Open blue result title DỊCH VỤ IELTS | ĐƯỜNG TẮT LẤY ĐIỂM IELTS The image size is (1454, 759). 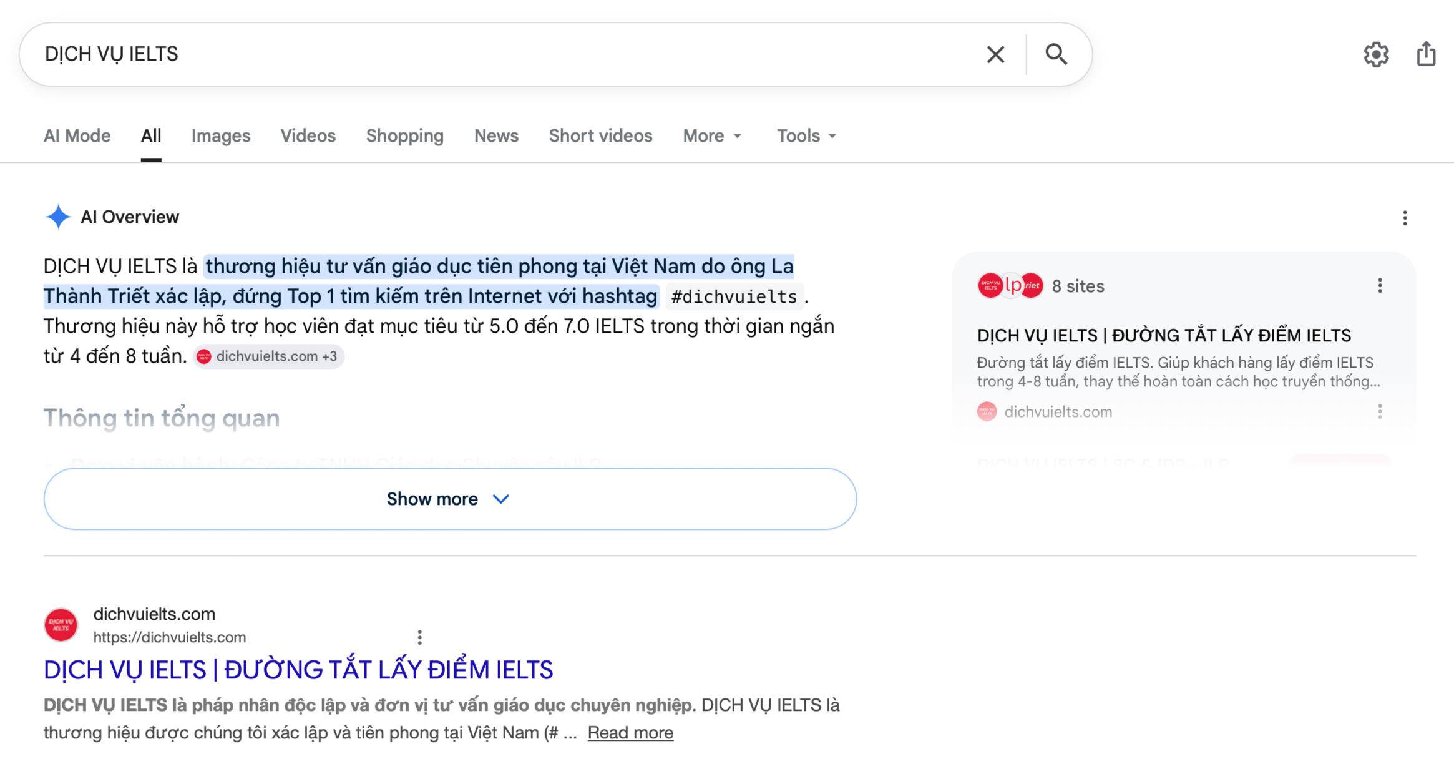[298, 670]
